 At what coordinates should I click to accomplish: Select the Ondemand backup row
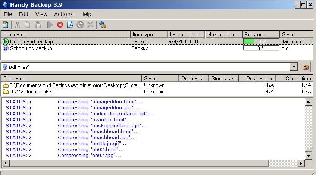pos(157,41)
